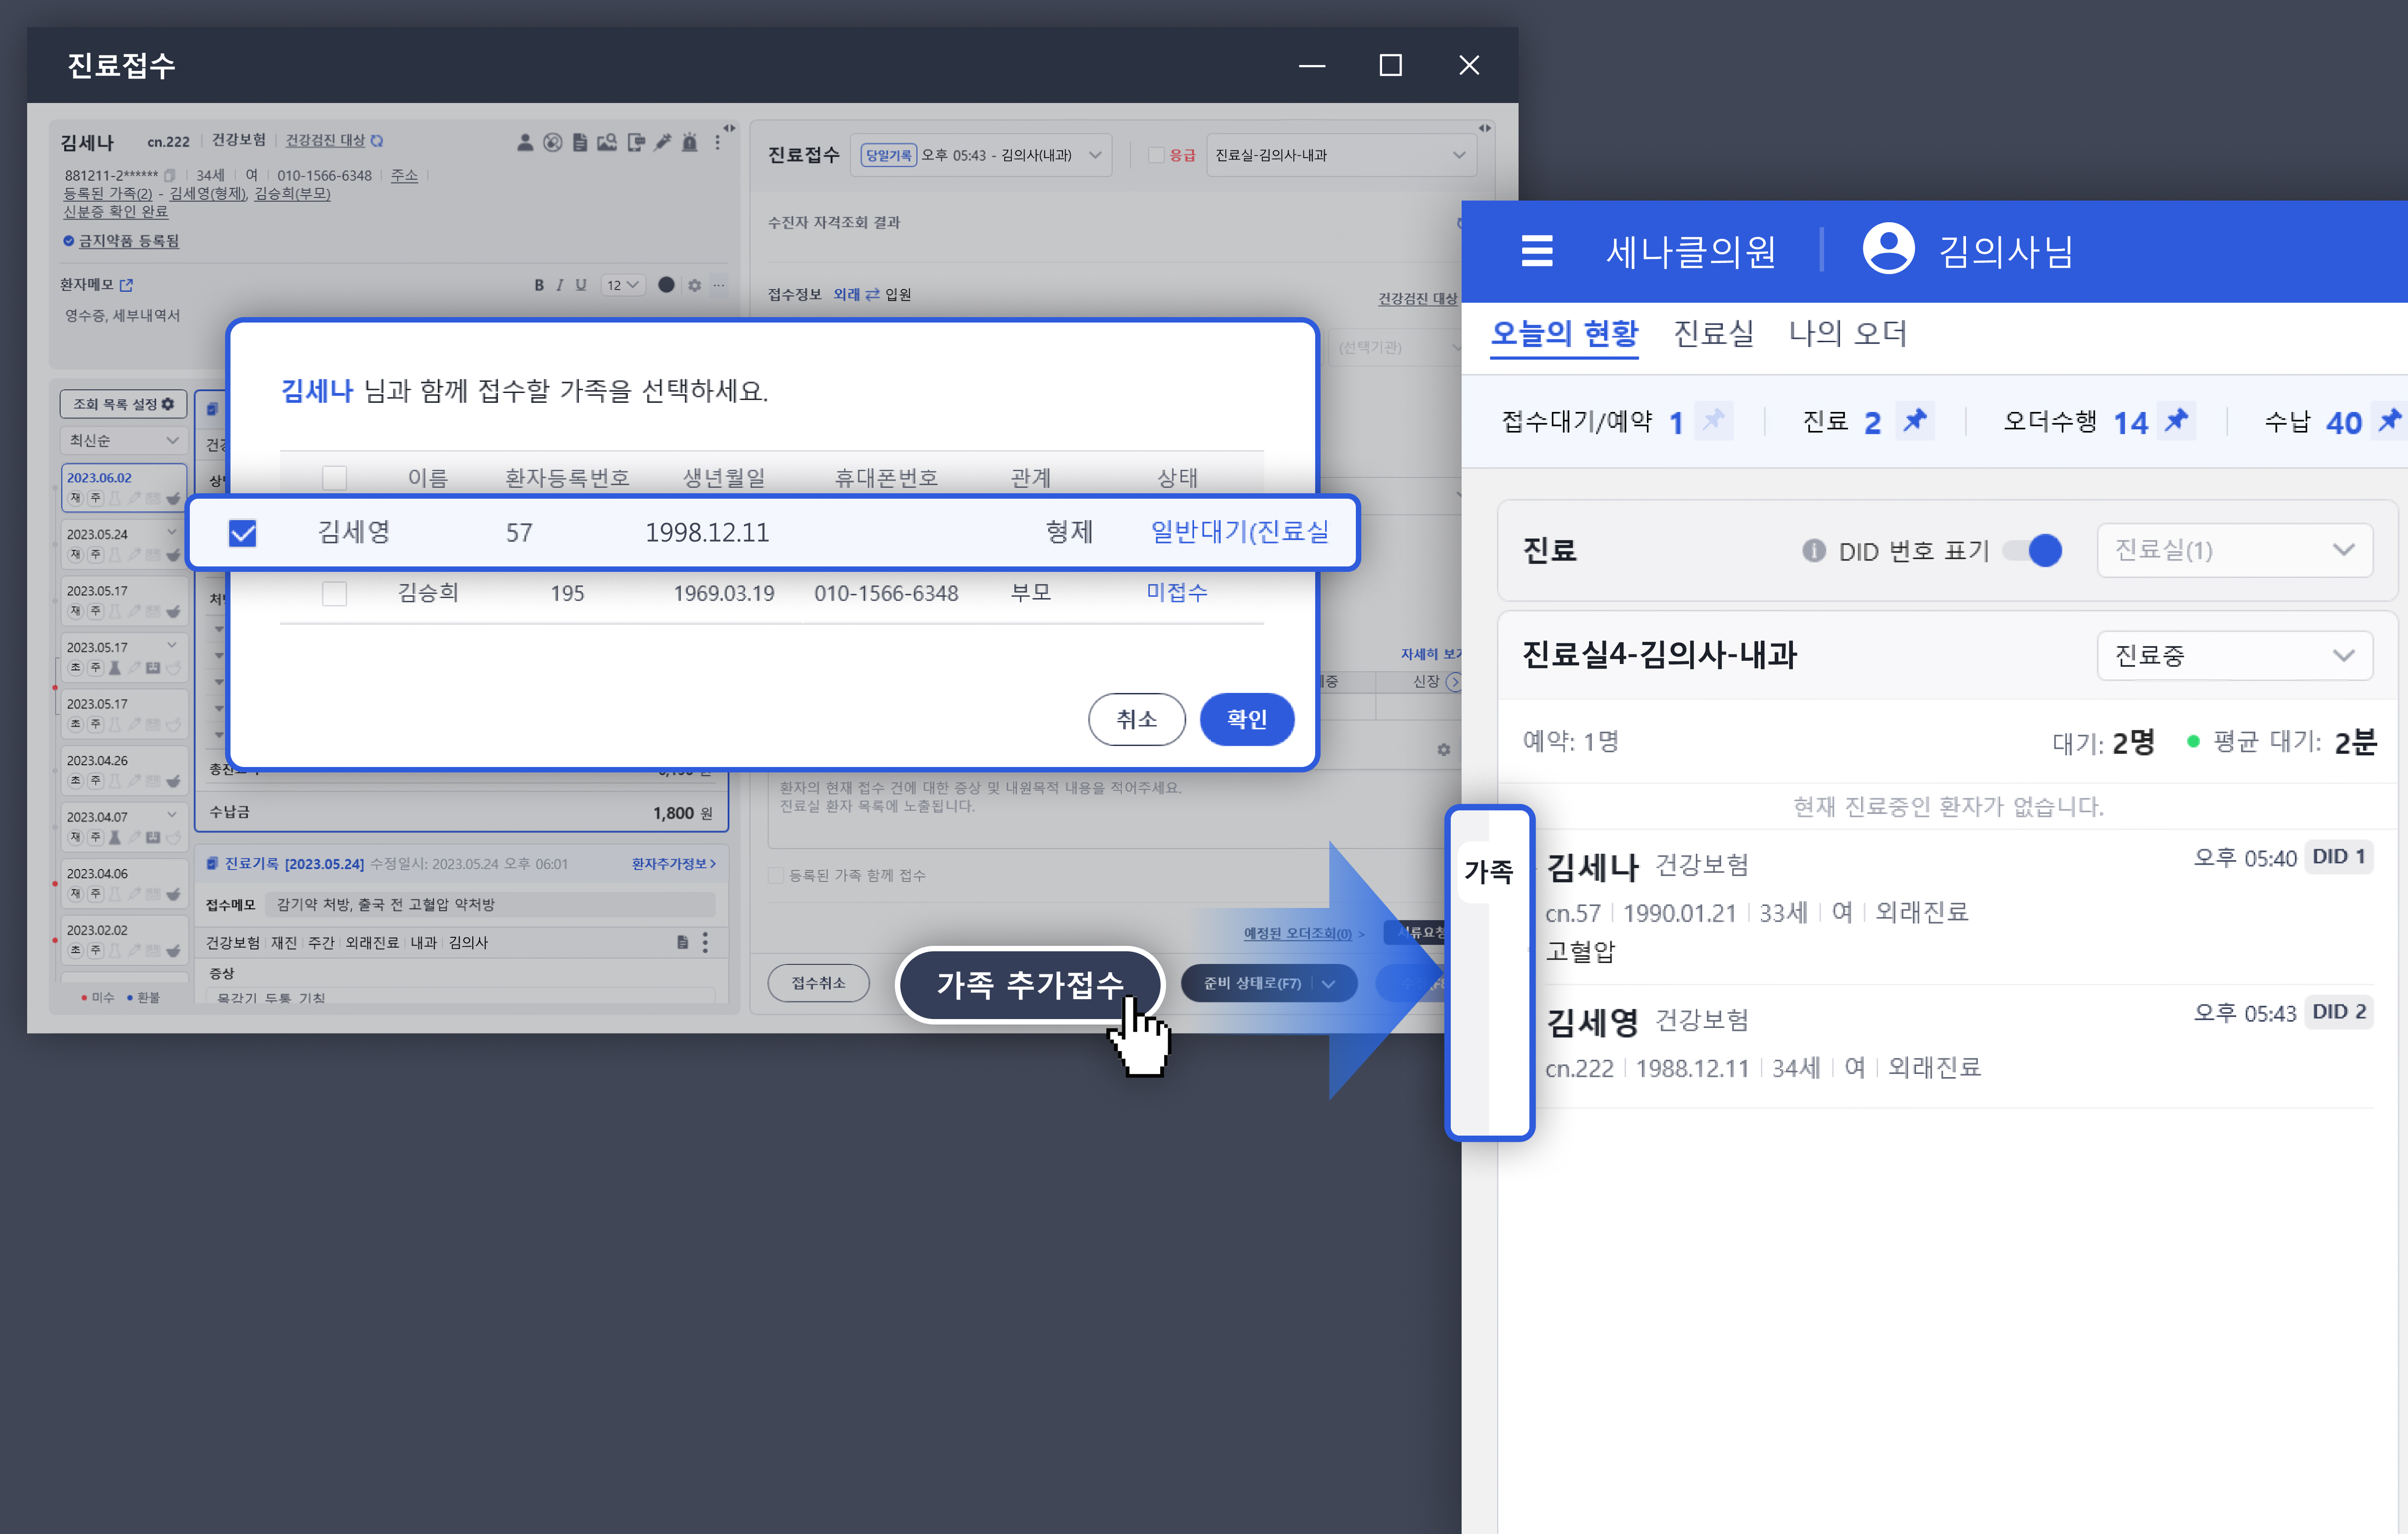2408x1534 pixels.
Task: Click the 가족 추가접수 button
Action: click(1029, 984)
